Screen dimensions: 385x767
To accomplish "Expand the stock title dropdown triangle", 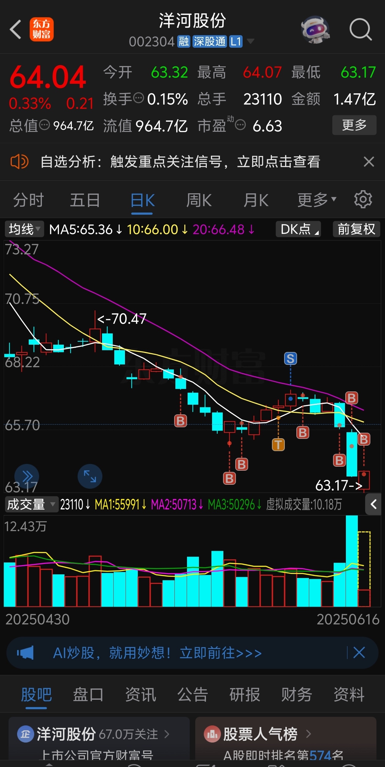I will (x=250, y=41).
